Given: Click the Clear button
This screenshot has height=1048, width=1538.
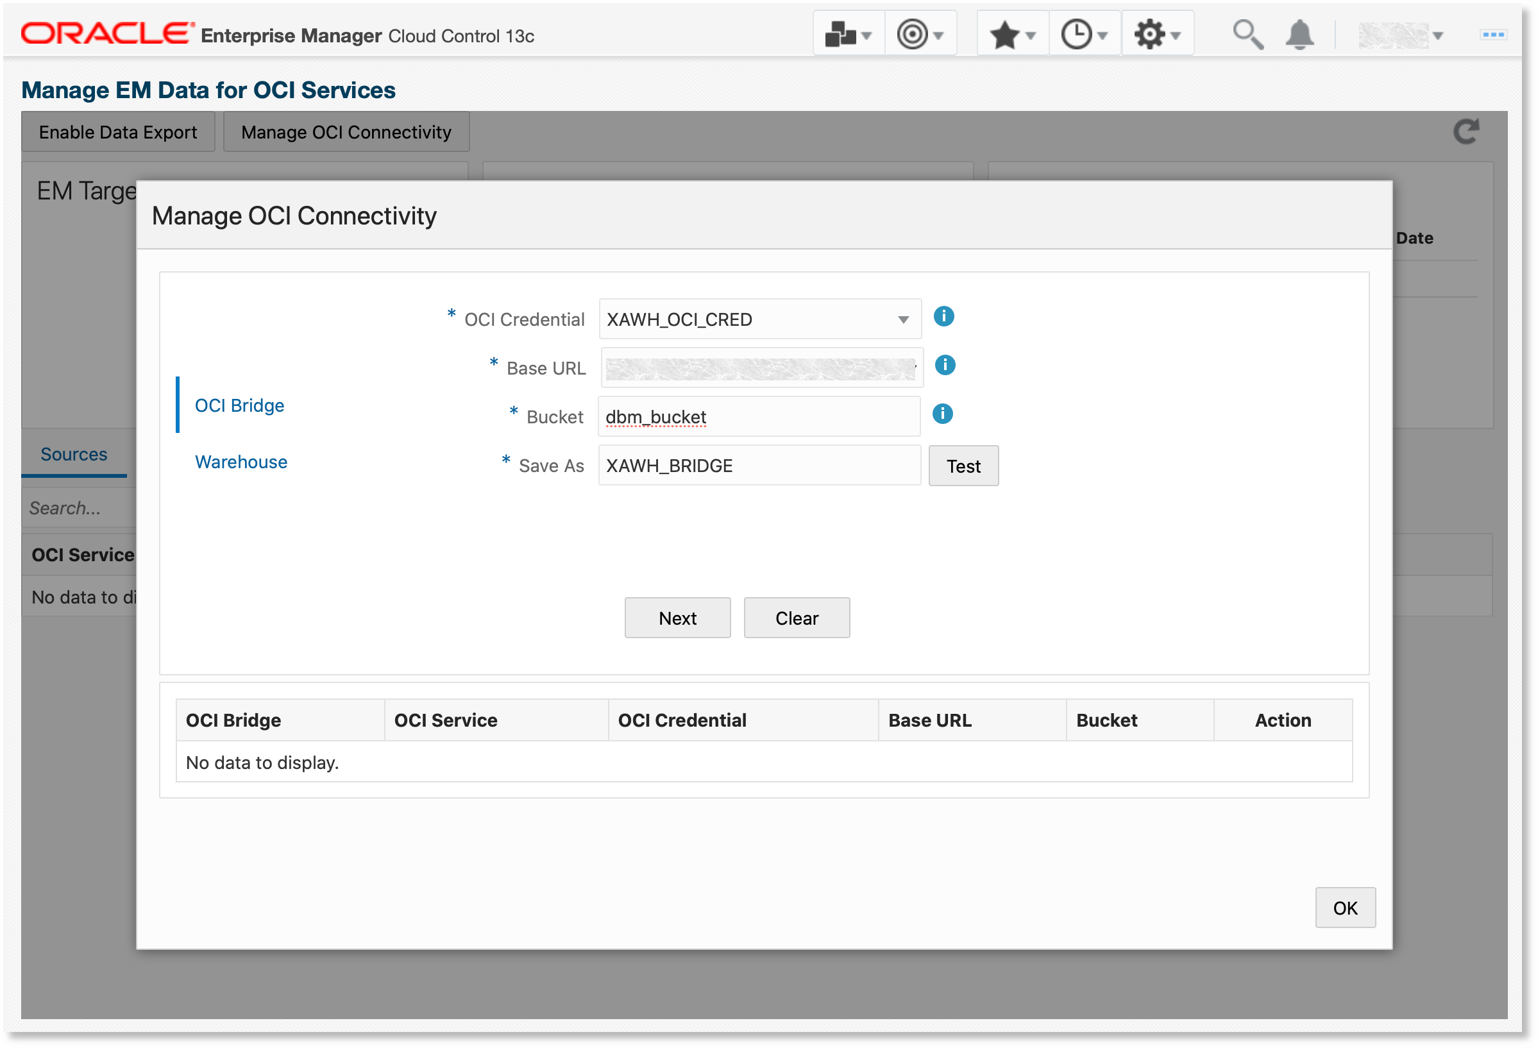Looking at the screenshot, I should 797,619.
